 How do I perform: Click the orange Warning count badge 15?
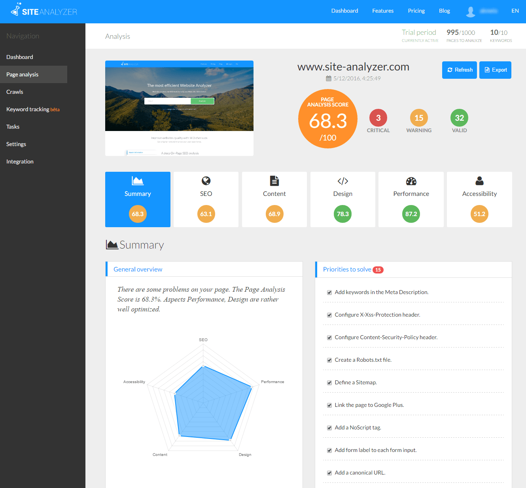(419, 118)
